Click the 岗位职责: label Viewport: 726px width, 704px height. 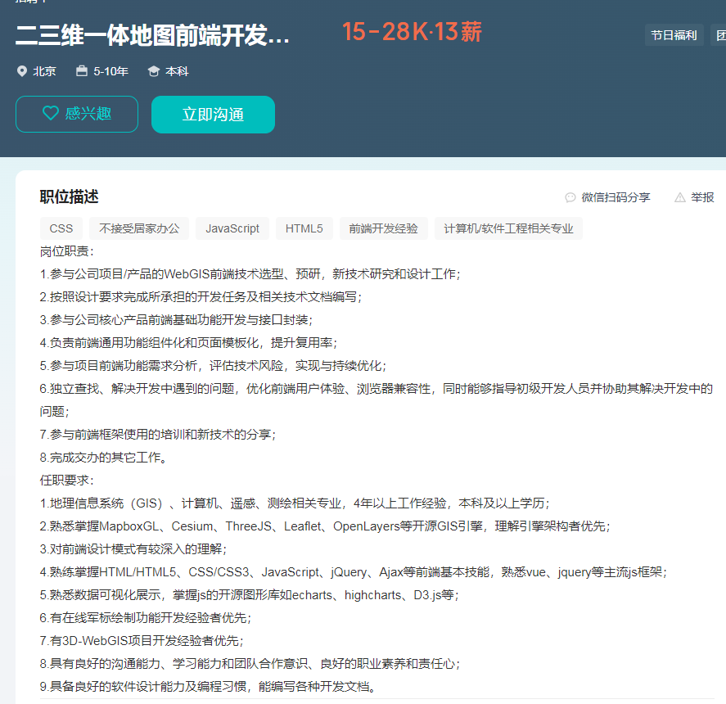pos(66,251)
